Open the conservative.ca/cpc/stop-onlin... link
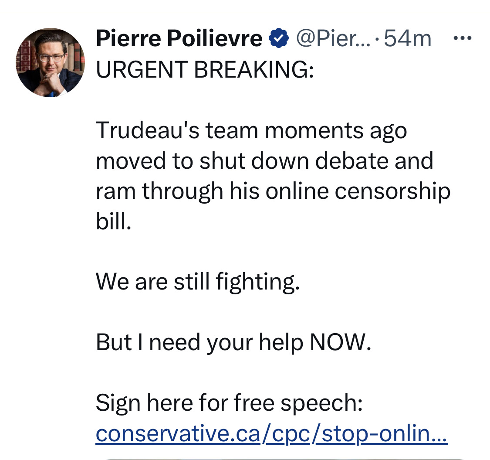 pos(271,434)
